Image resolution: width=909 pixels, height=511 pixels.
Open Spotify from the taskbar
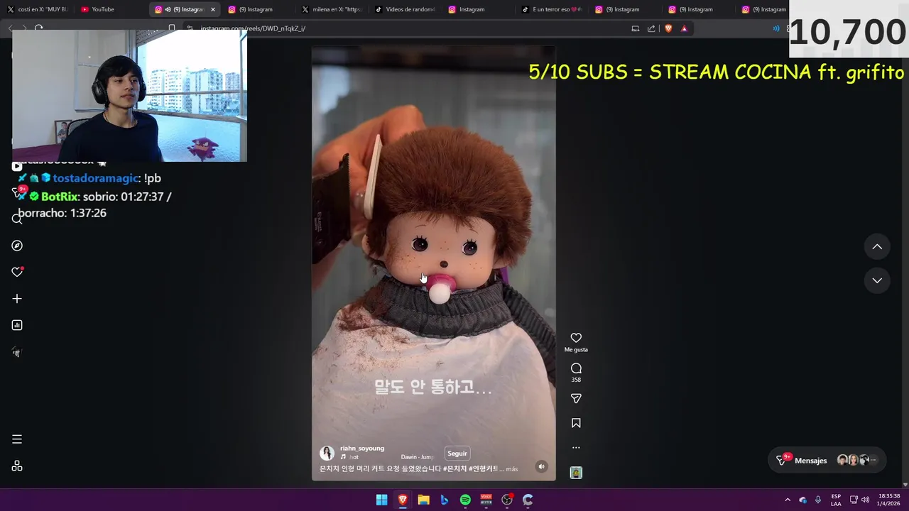(465, 500)
